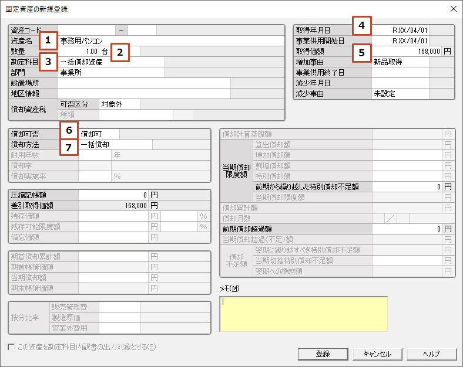Click the numbered marker 1 badge
Viewport: 463px width, 367px height.
tap(48, 41)
